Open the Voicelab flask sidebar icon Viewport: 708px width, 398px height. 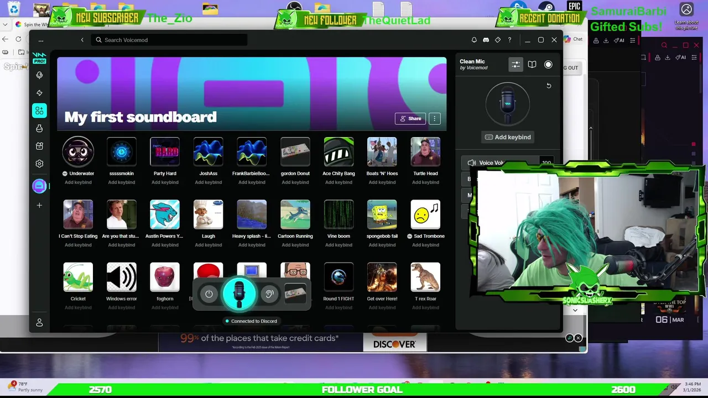click(x=39, y=128)
